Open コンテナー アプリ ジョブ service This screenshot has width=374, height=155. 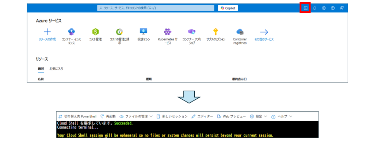pyautogui.click(x=192, y=37)
